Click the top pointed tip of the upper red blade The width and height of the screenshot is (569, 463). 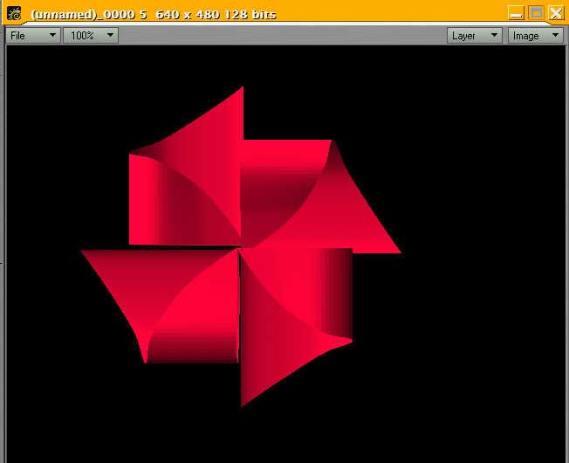[x=243, y=88]
